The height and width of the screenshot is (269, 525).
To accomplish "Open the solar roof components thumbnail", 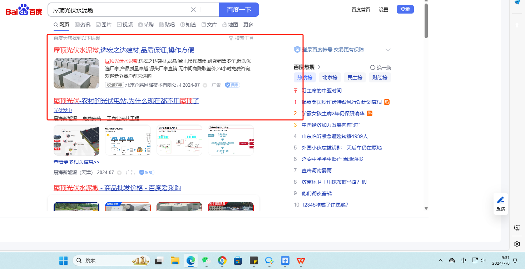I will coord(76,140).
